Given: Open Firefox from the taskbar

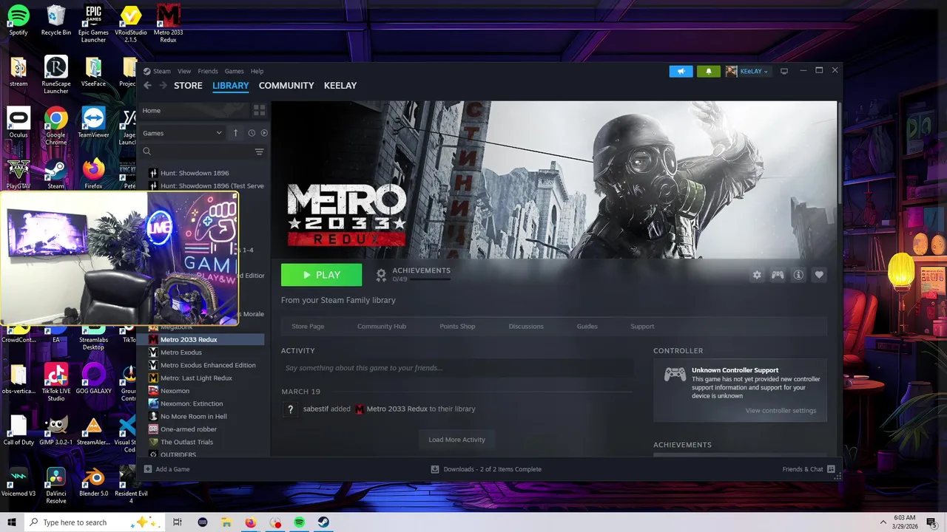Looking at the screenshot, I should (250, 522).
